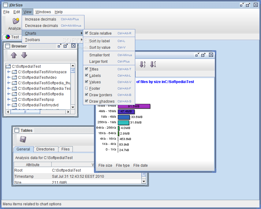
Task: Click the purple 91.5MB chart bar
Action: point(134,106)
